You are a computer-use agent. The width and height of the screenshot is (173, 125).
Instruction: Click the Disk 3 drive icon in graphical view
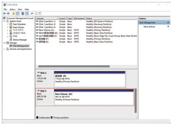38,90
